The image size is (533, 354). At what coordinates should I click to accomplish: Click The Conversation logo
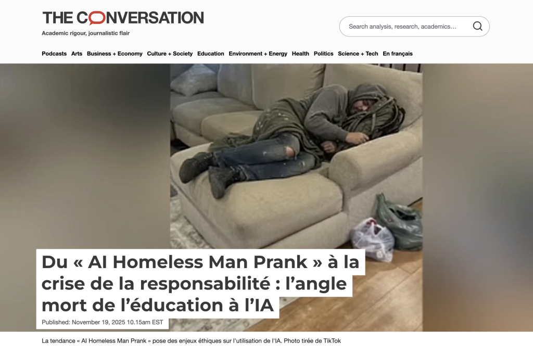click(123, 18)
